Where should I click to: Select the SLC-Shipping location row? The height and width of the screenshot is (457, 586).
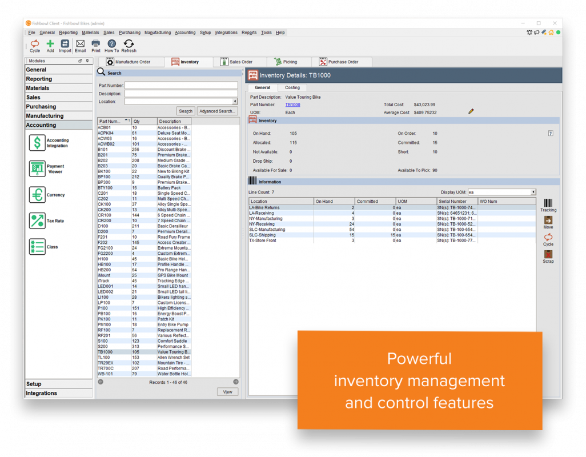(392, 235)
